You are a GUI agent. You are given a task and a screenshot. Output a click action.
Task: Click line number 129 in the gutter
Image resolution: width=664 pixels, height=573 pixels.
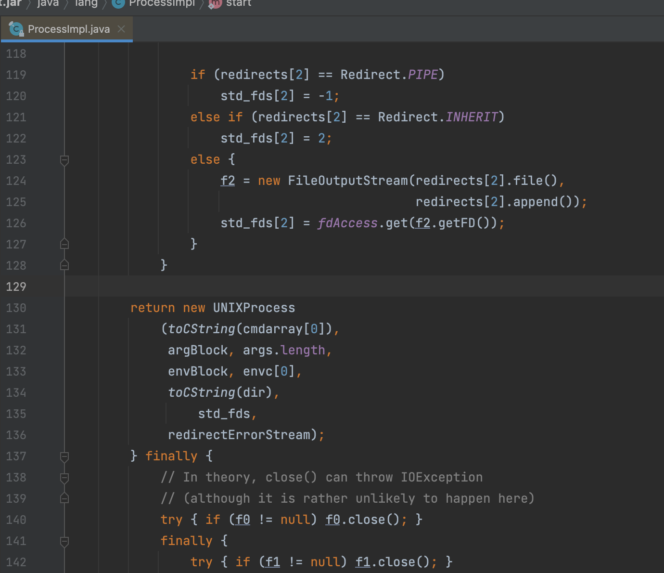click(x=16, y=287)
